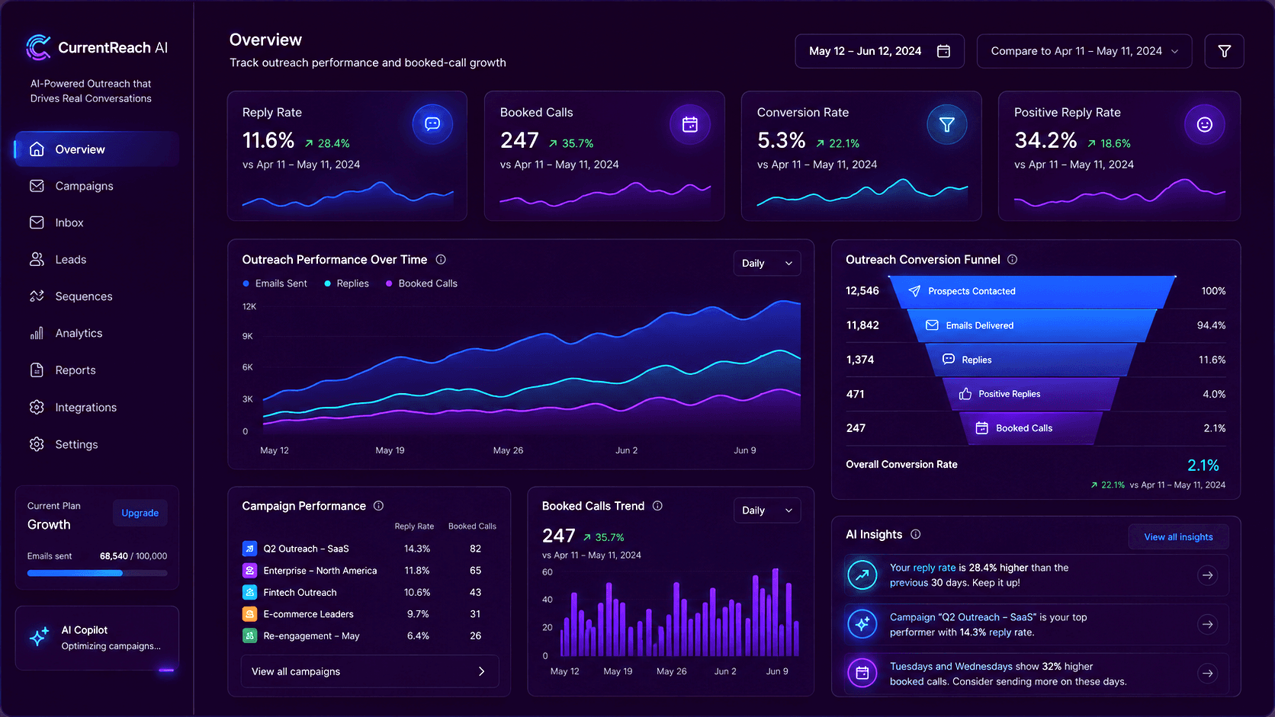Click View all campaigns button

pos(370,671)
